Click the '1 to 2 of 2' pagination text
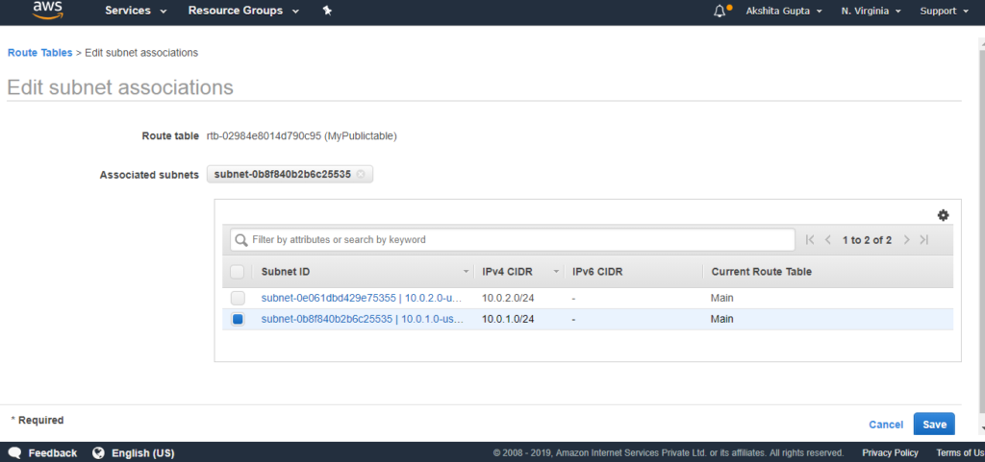The image size is (985, 462). [x=867, y=240]
